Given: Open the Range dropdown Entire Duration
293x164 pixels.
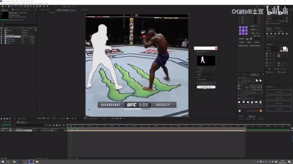Looking at the screenshot, I should pyautogui.click(x=206, y=79).
